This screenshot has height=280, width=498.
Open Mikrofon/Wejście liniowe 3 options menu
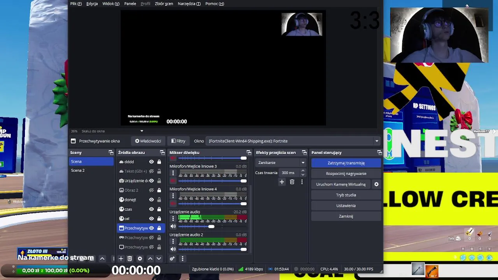coord(173,173)
